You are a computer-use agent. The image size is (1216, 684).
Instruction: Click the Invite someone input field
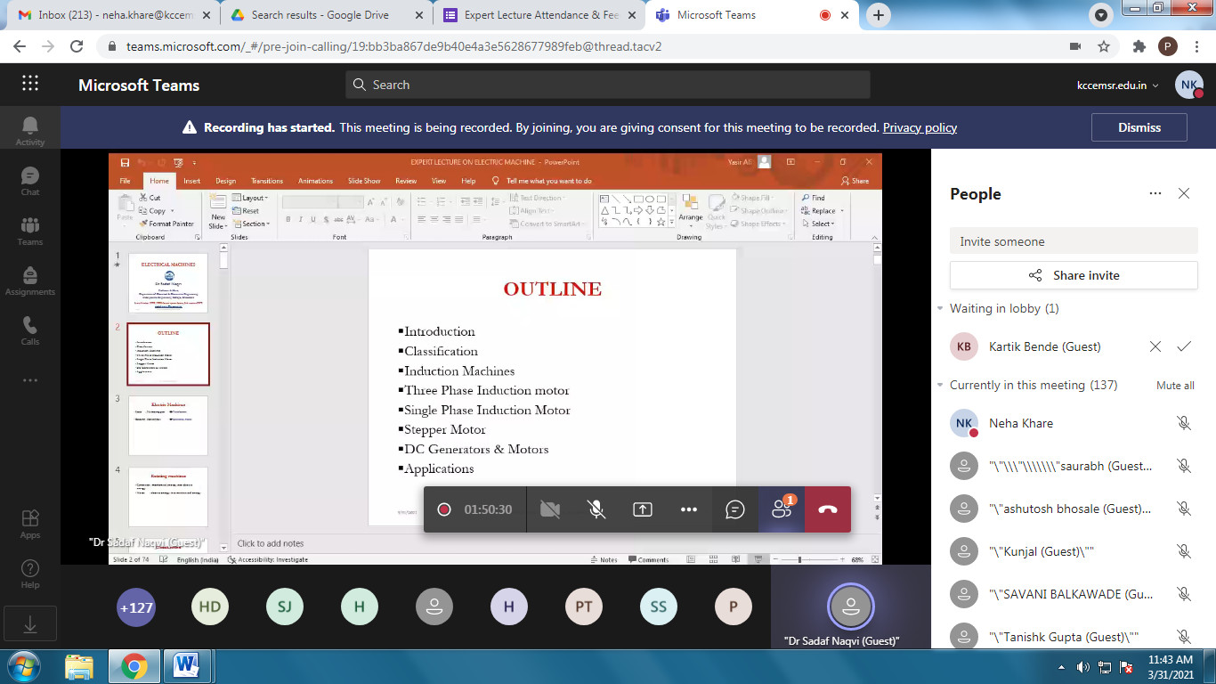1073,241
